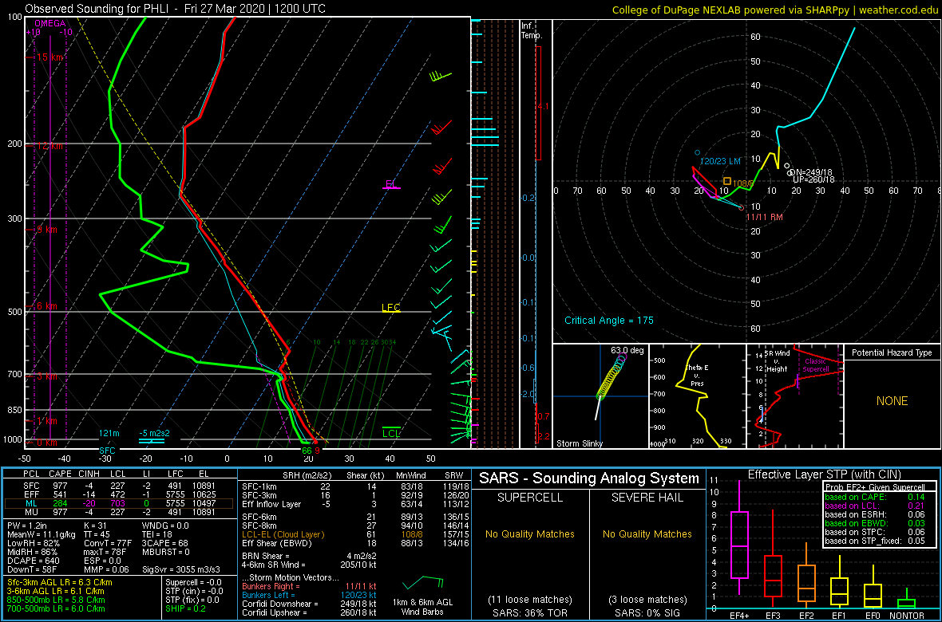Click the SHIP = 0.2 value
This screenshot has width=942, height=622.
188,608
